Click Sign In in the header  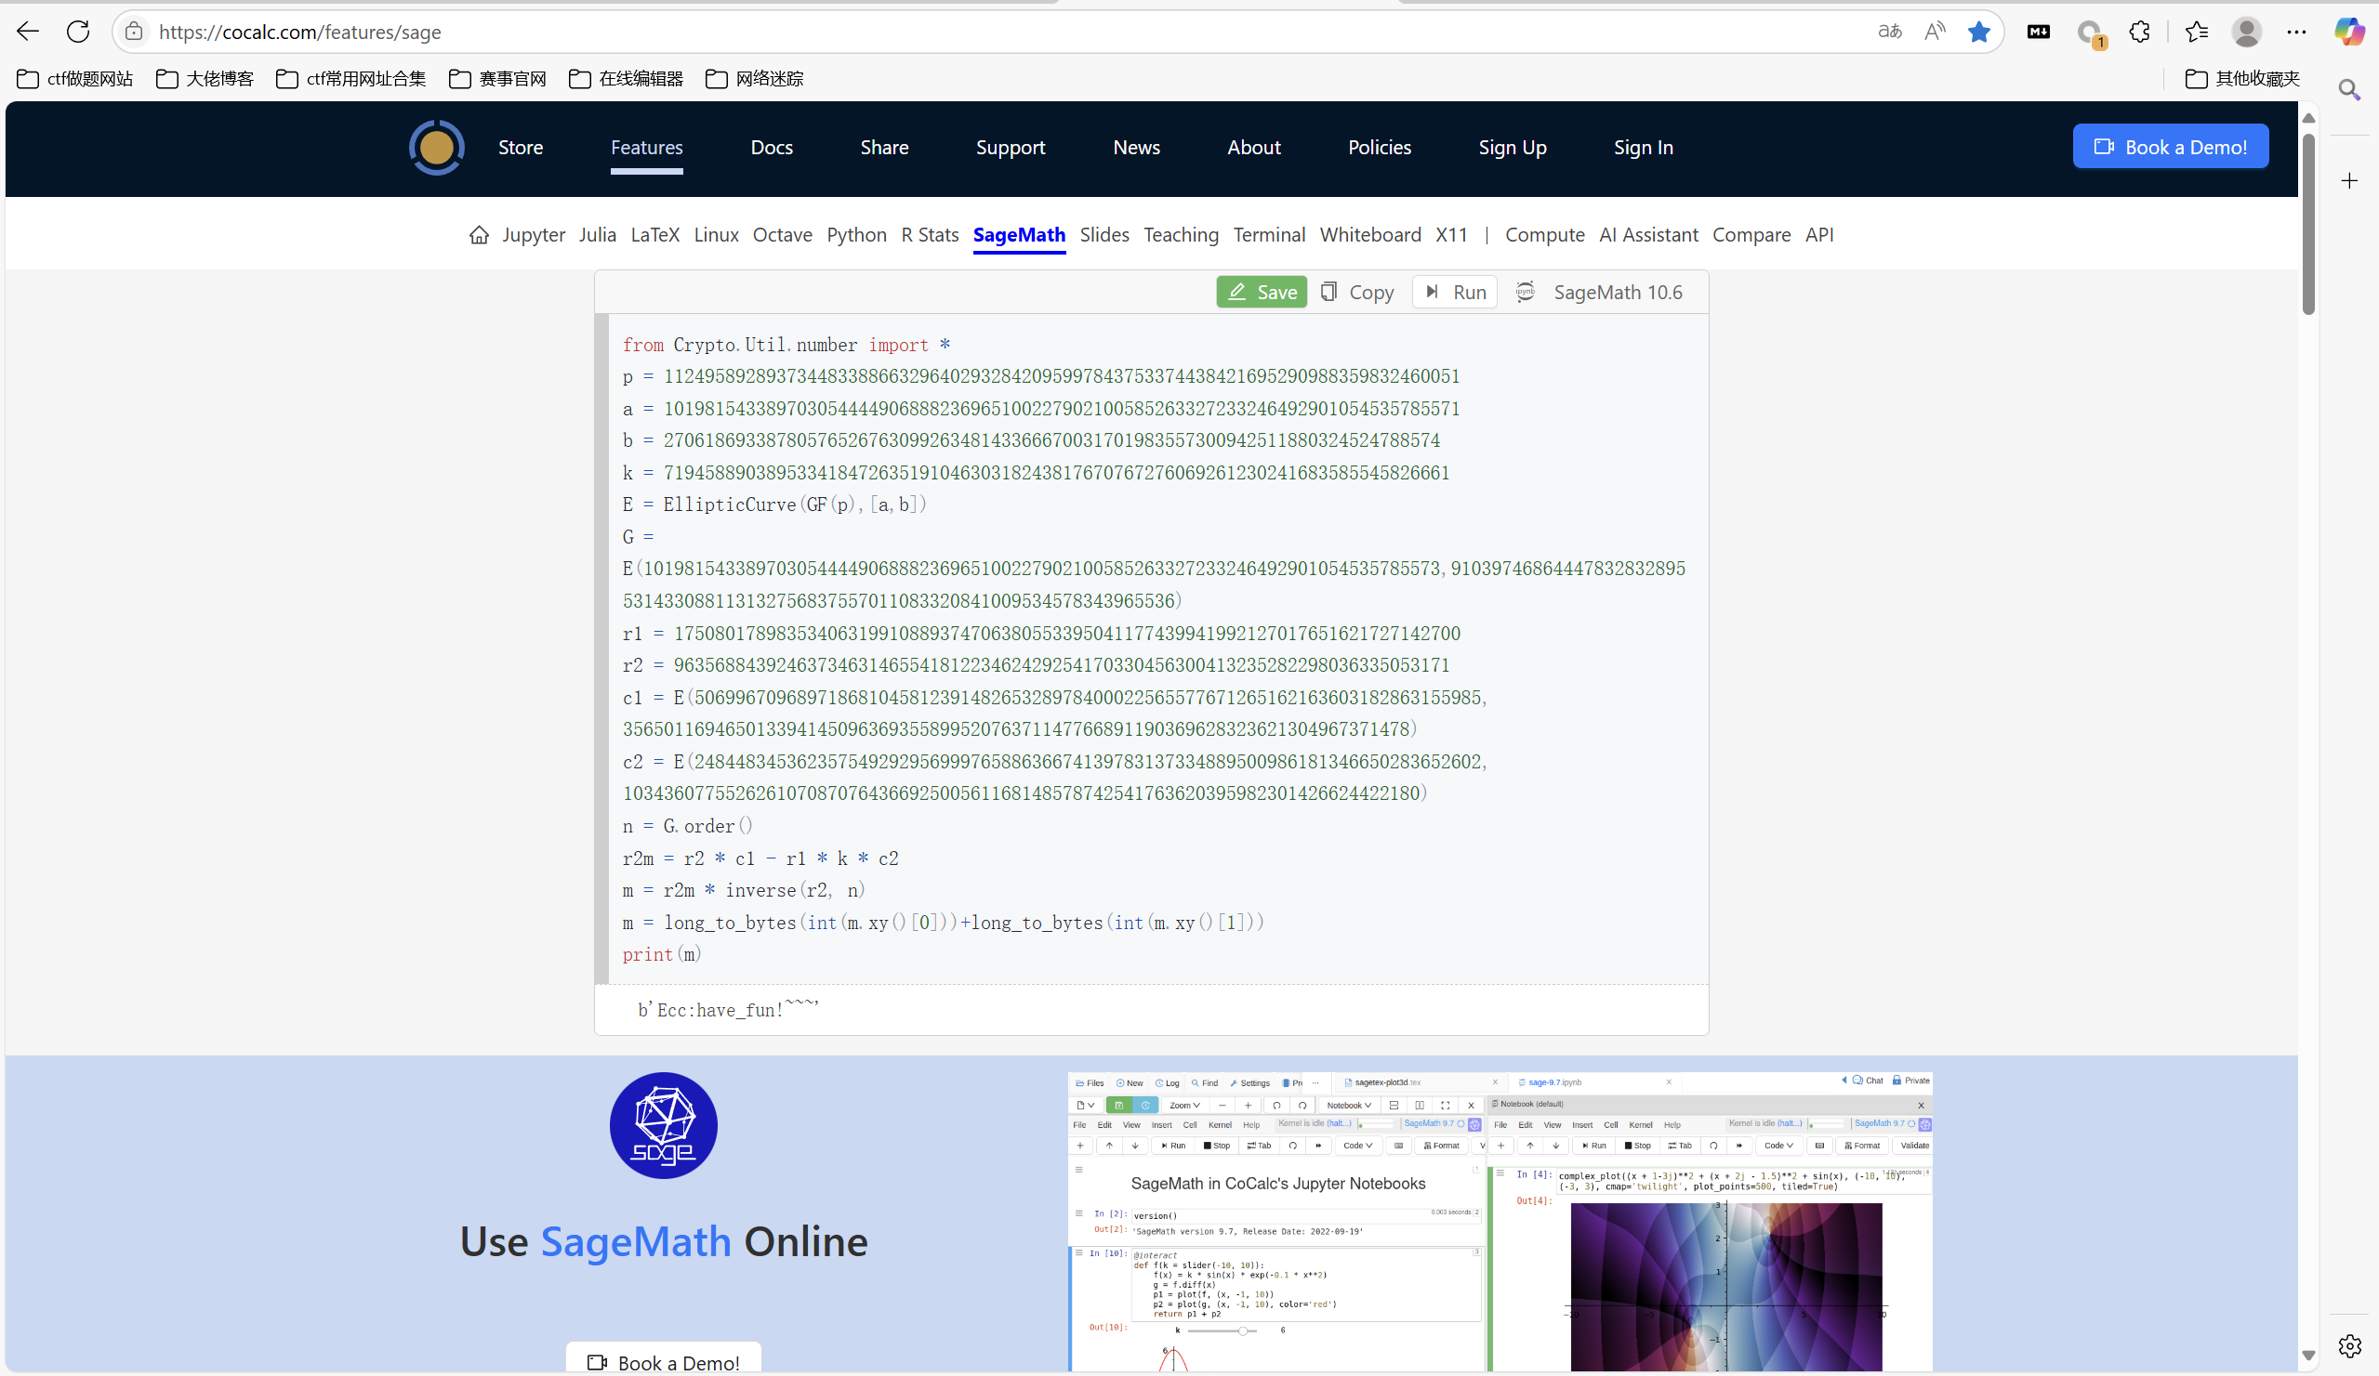coord(1644,147)
